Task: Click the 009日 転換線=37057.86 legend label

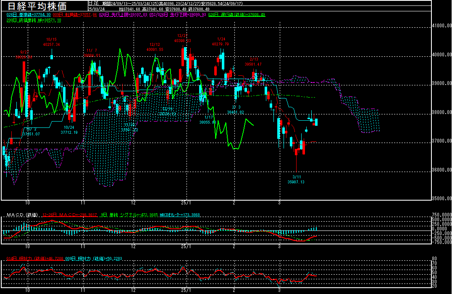Action: (x=75, y=15)
